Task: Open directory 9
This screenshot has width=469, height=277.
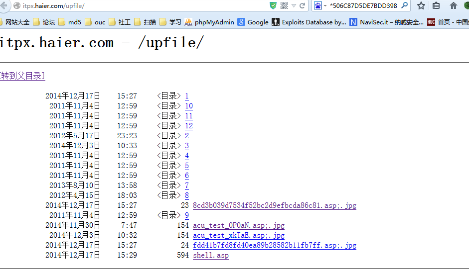Action: pos(186,215)
